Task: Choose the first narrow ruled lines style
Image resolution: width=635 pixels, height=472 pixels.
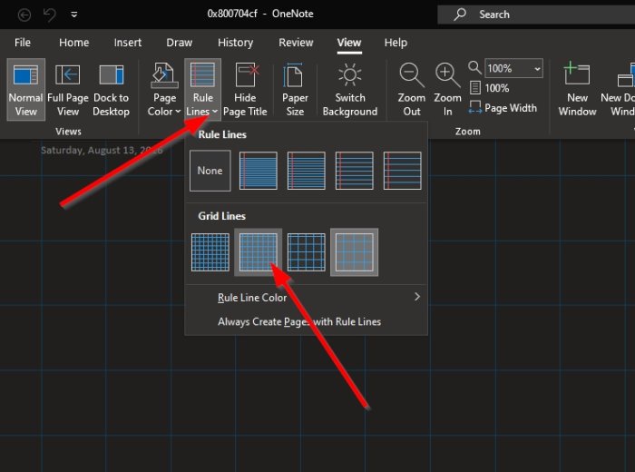Action: coord(259,171)
